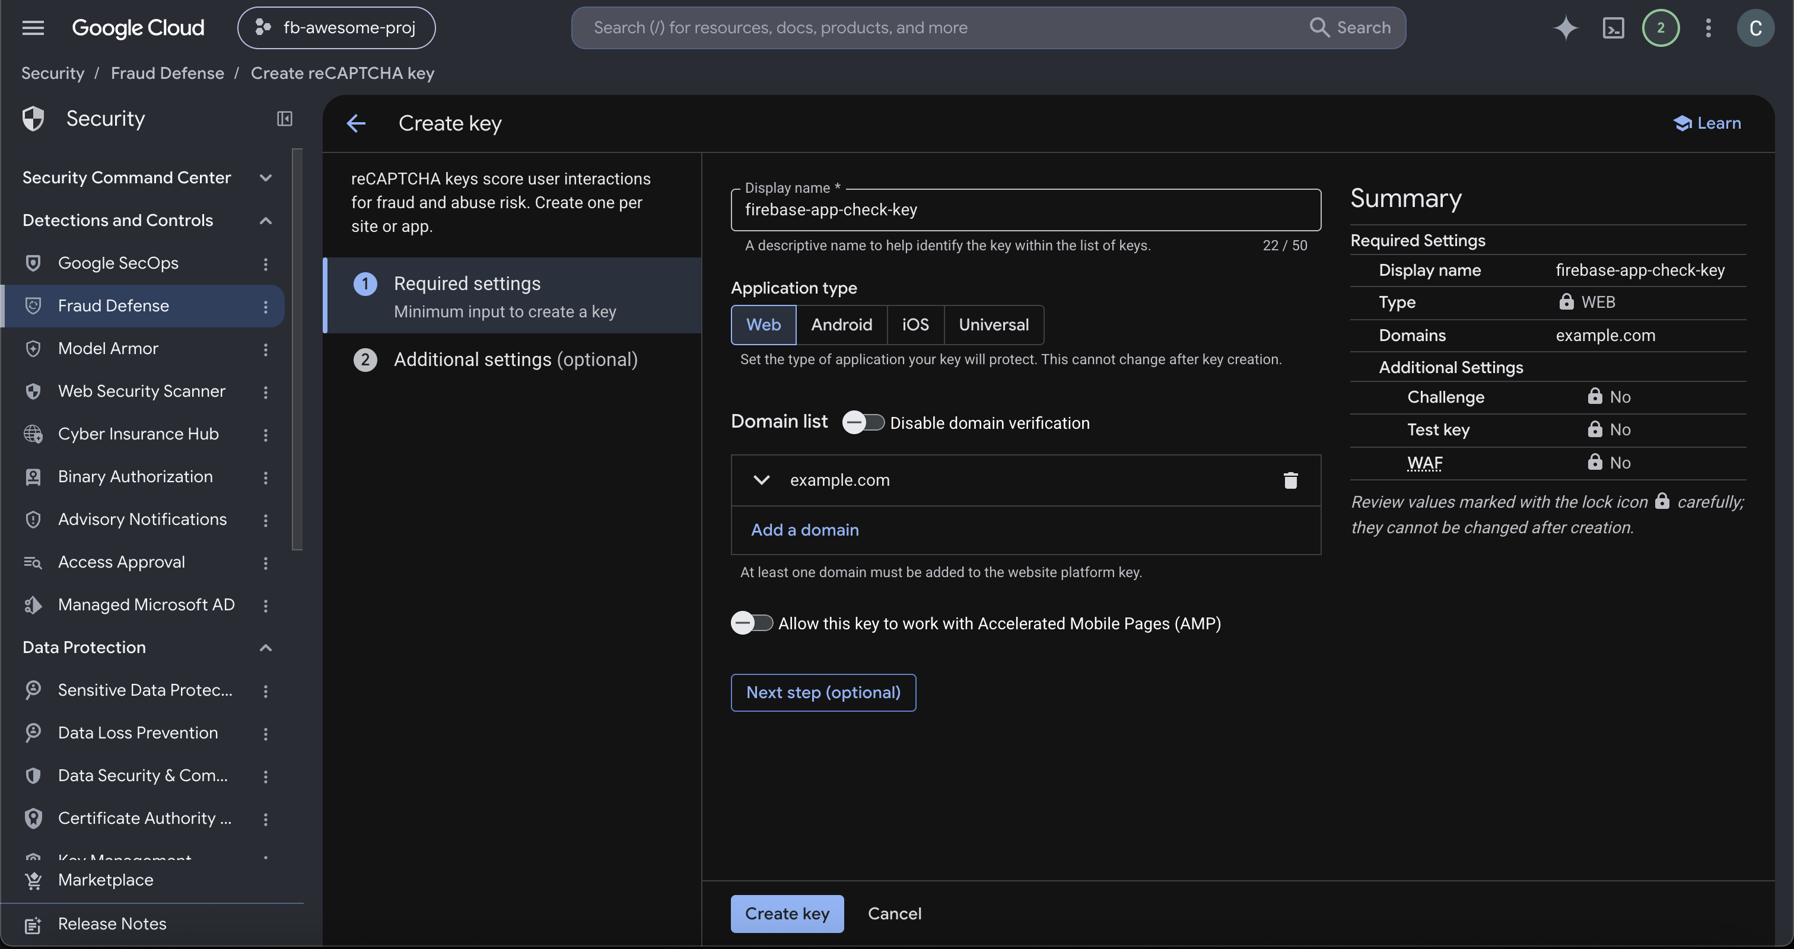Viewport: 1794px width, 949px height.
Task: Click the WAF label in Summary
Action: coord(1424,463)
